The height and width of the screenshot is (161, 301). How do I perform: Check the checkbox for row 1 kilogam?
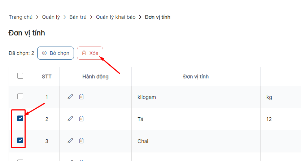[20, 96]
